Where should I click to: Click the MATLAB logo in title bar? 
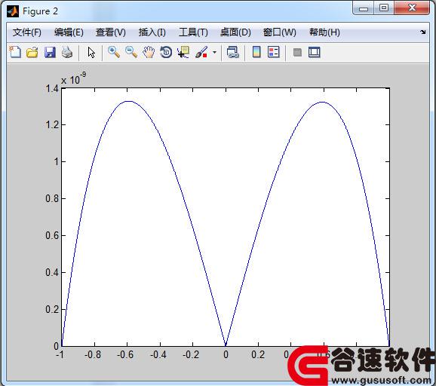point(13,11)
